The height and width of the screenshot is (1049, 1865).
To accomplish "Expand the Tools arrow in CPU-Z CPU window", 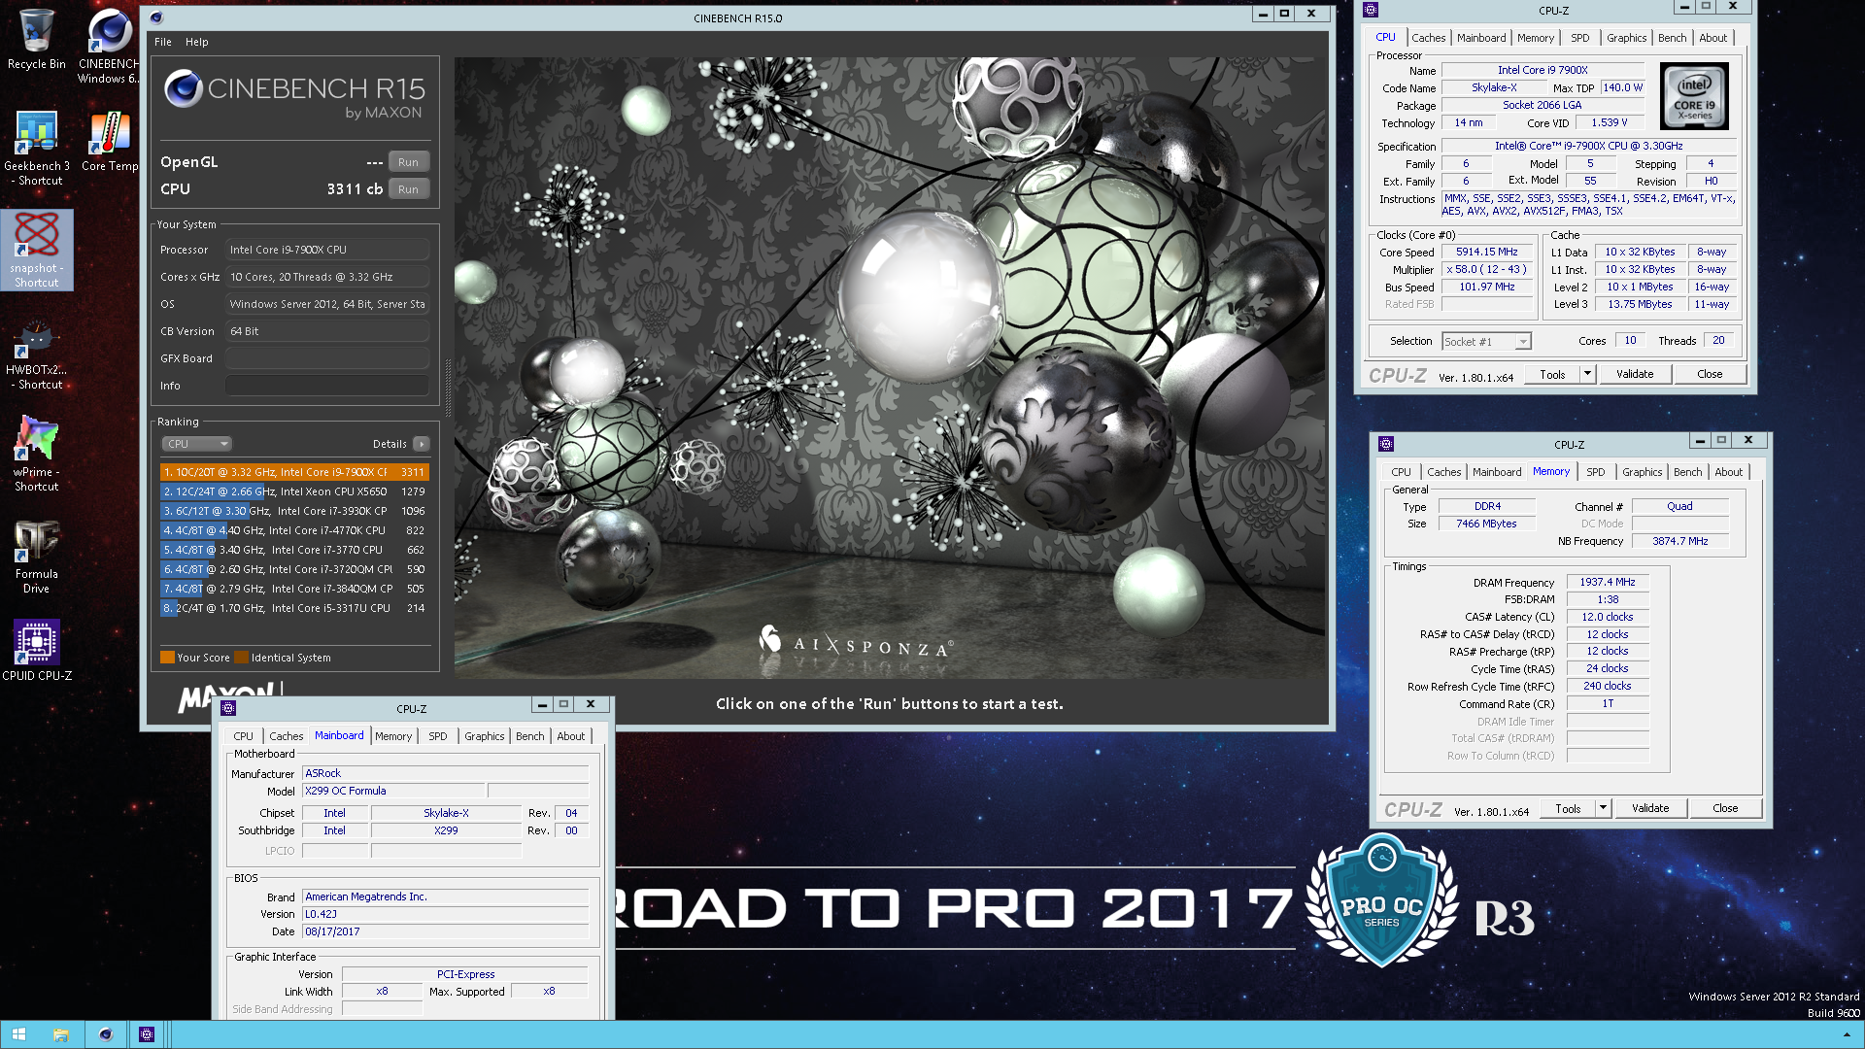I will (x=1587, y=374).
